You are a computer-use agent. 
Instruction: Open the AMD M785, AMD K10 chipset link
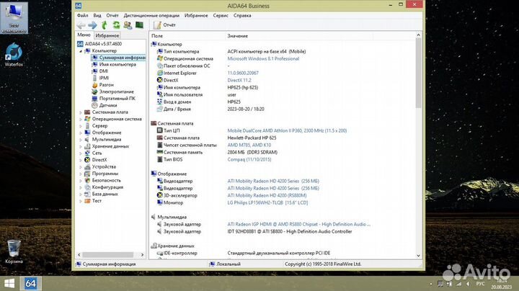click(x=249, y=145)
